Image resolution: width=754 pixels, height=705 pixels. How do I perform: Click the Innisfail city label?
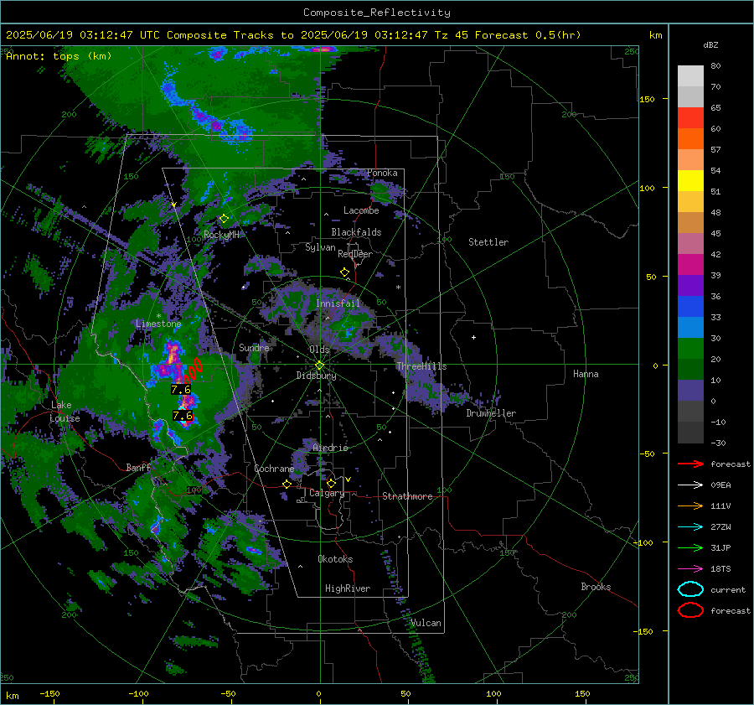pyautogui.click(x=338, y=303)
